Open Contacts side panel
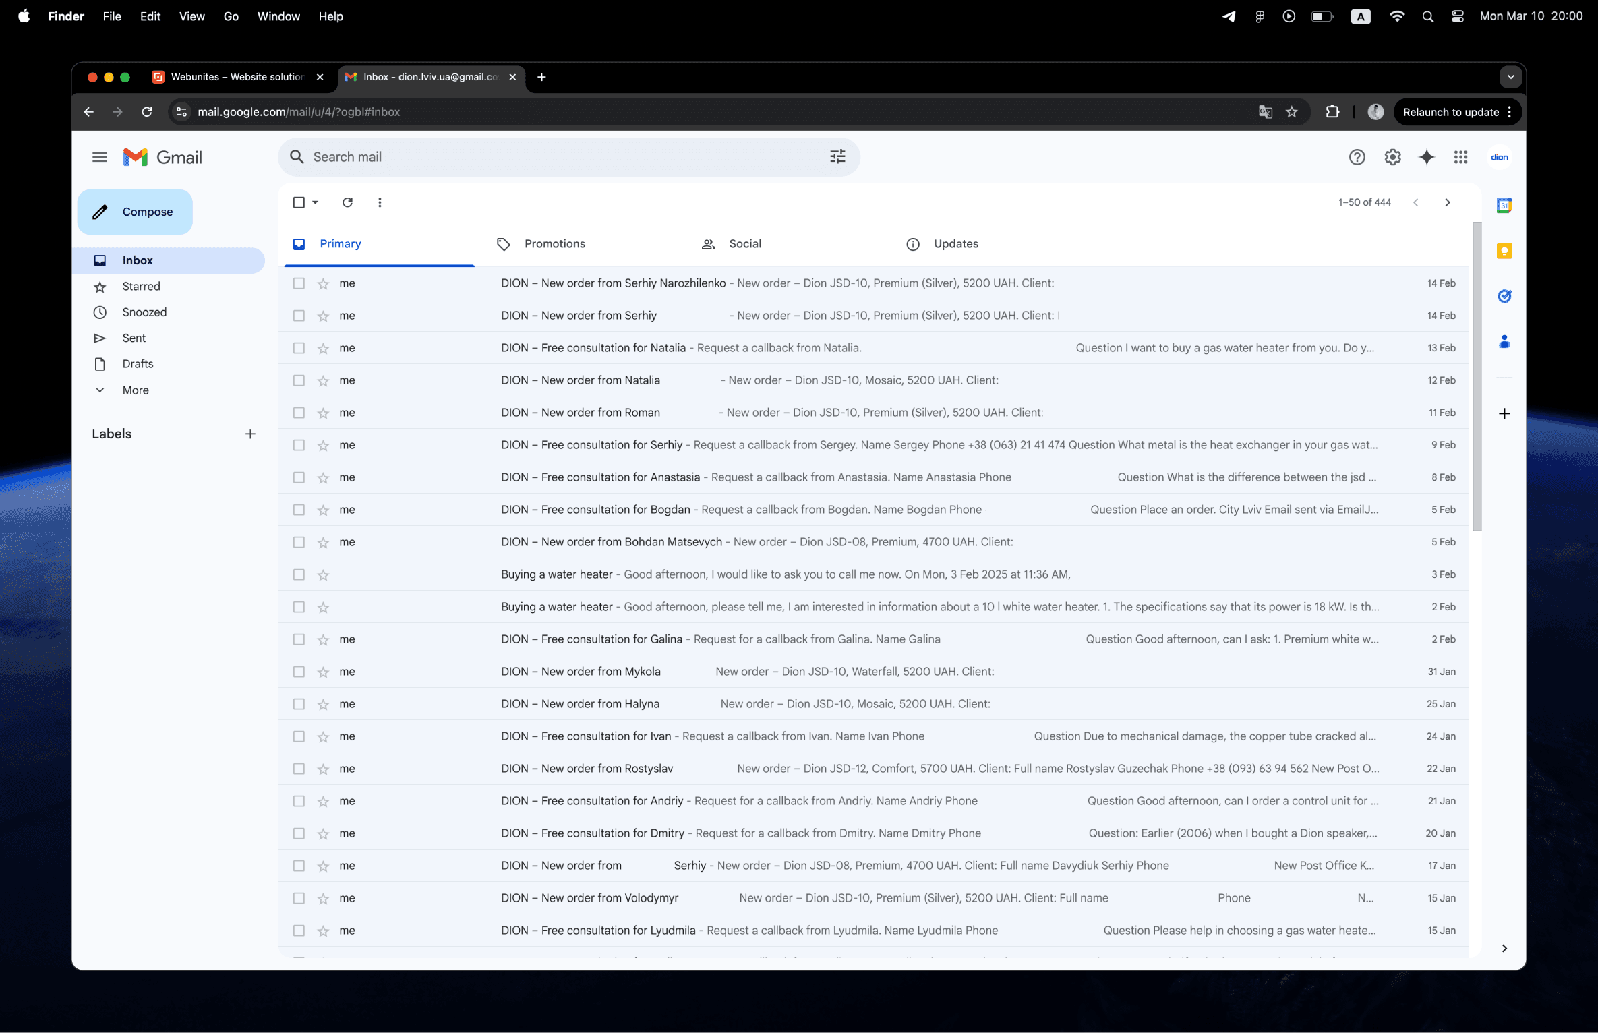 (x=1504, y=342)
